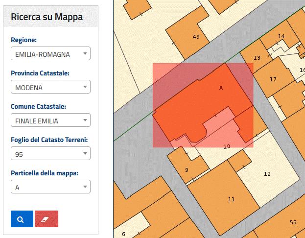
Task: Click parcel label 10 on the map
Action: pos(227,146)
